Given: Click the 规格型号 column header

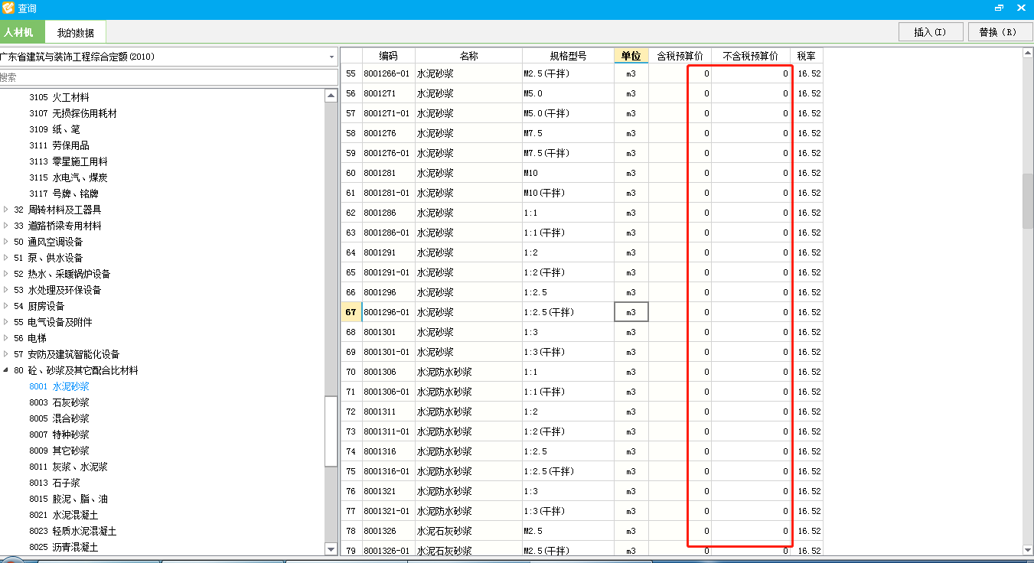Looking at the screenshot, I should (x=568, y=56).
